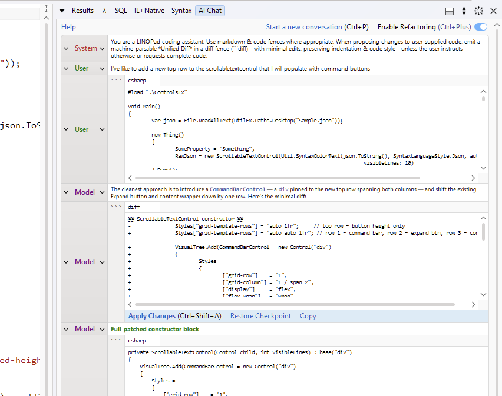Click the Restore Checkpoint link
The width and height of the screenshot is (502, 396).
(x=260, y=316)
